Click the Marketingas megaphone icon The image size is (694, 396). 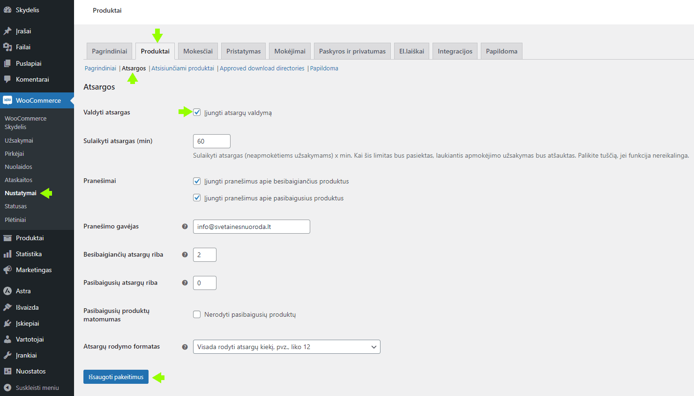click(x=7, y=270)
